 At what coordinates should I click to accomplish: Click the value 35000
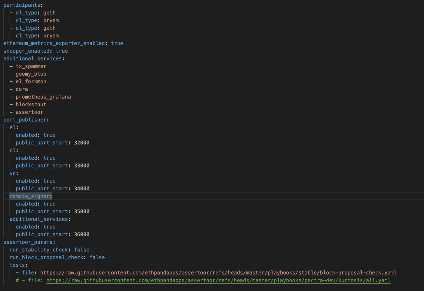click(82, 211)
